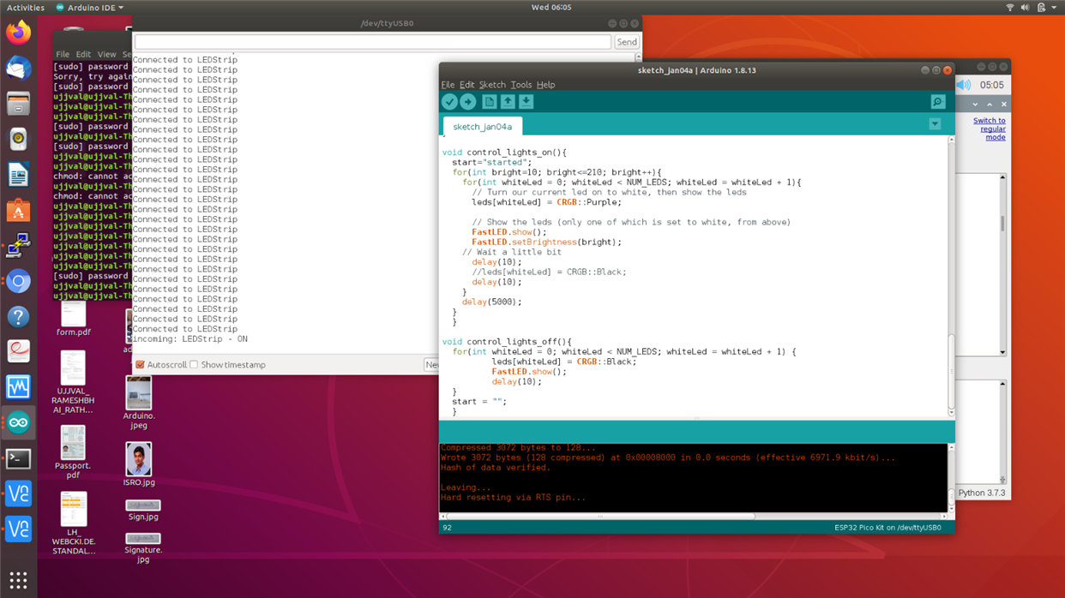1065x598 pixels.
Task: Click the Save sketch icon
Action: [x=526, y=102]
